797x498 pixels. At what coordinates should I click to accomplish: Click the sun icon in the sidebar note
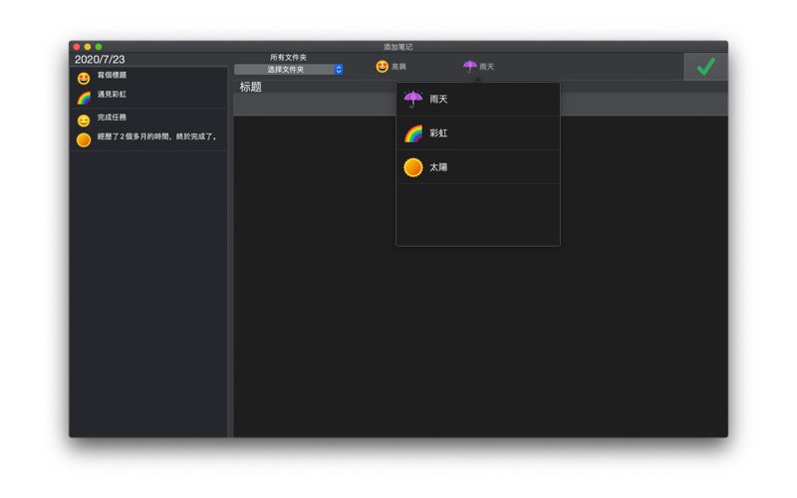coord(84,139)
